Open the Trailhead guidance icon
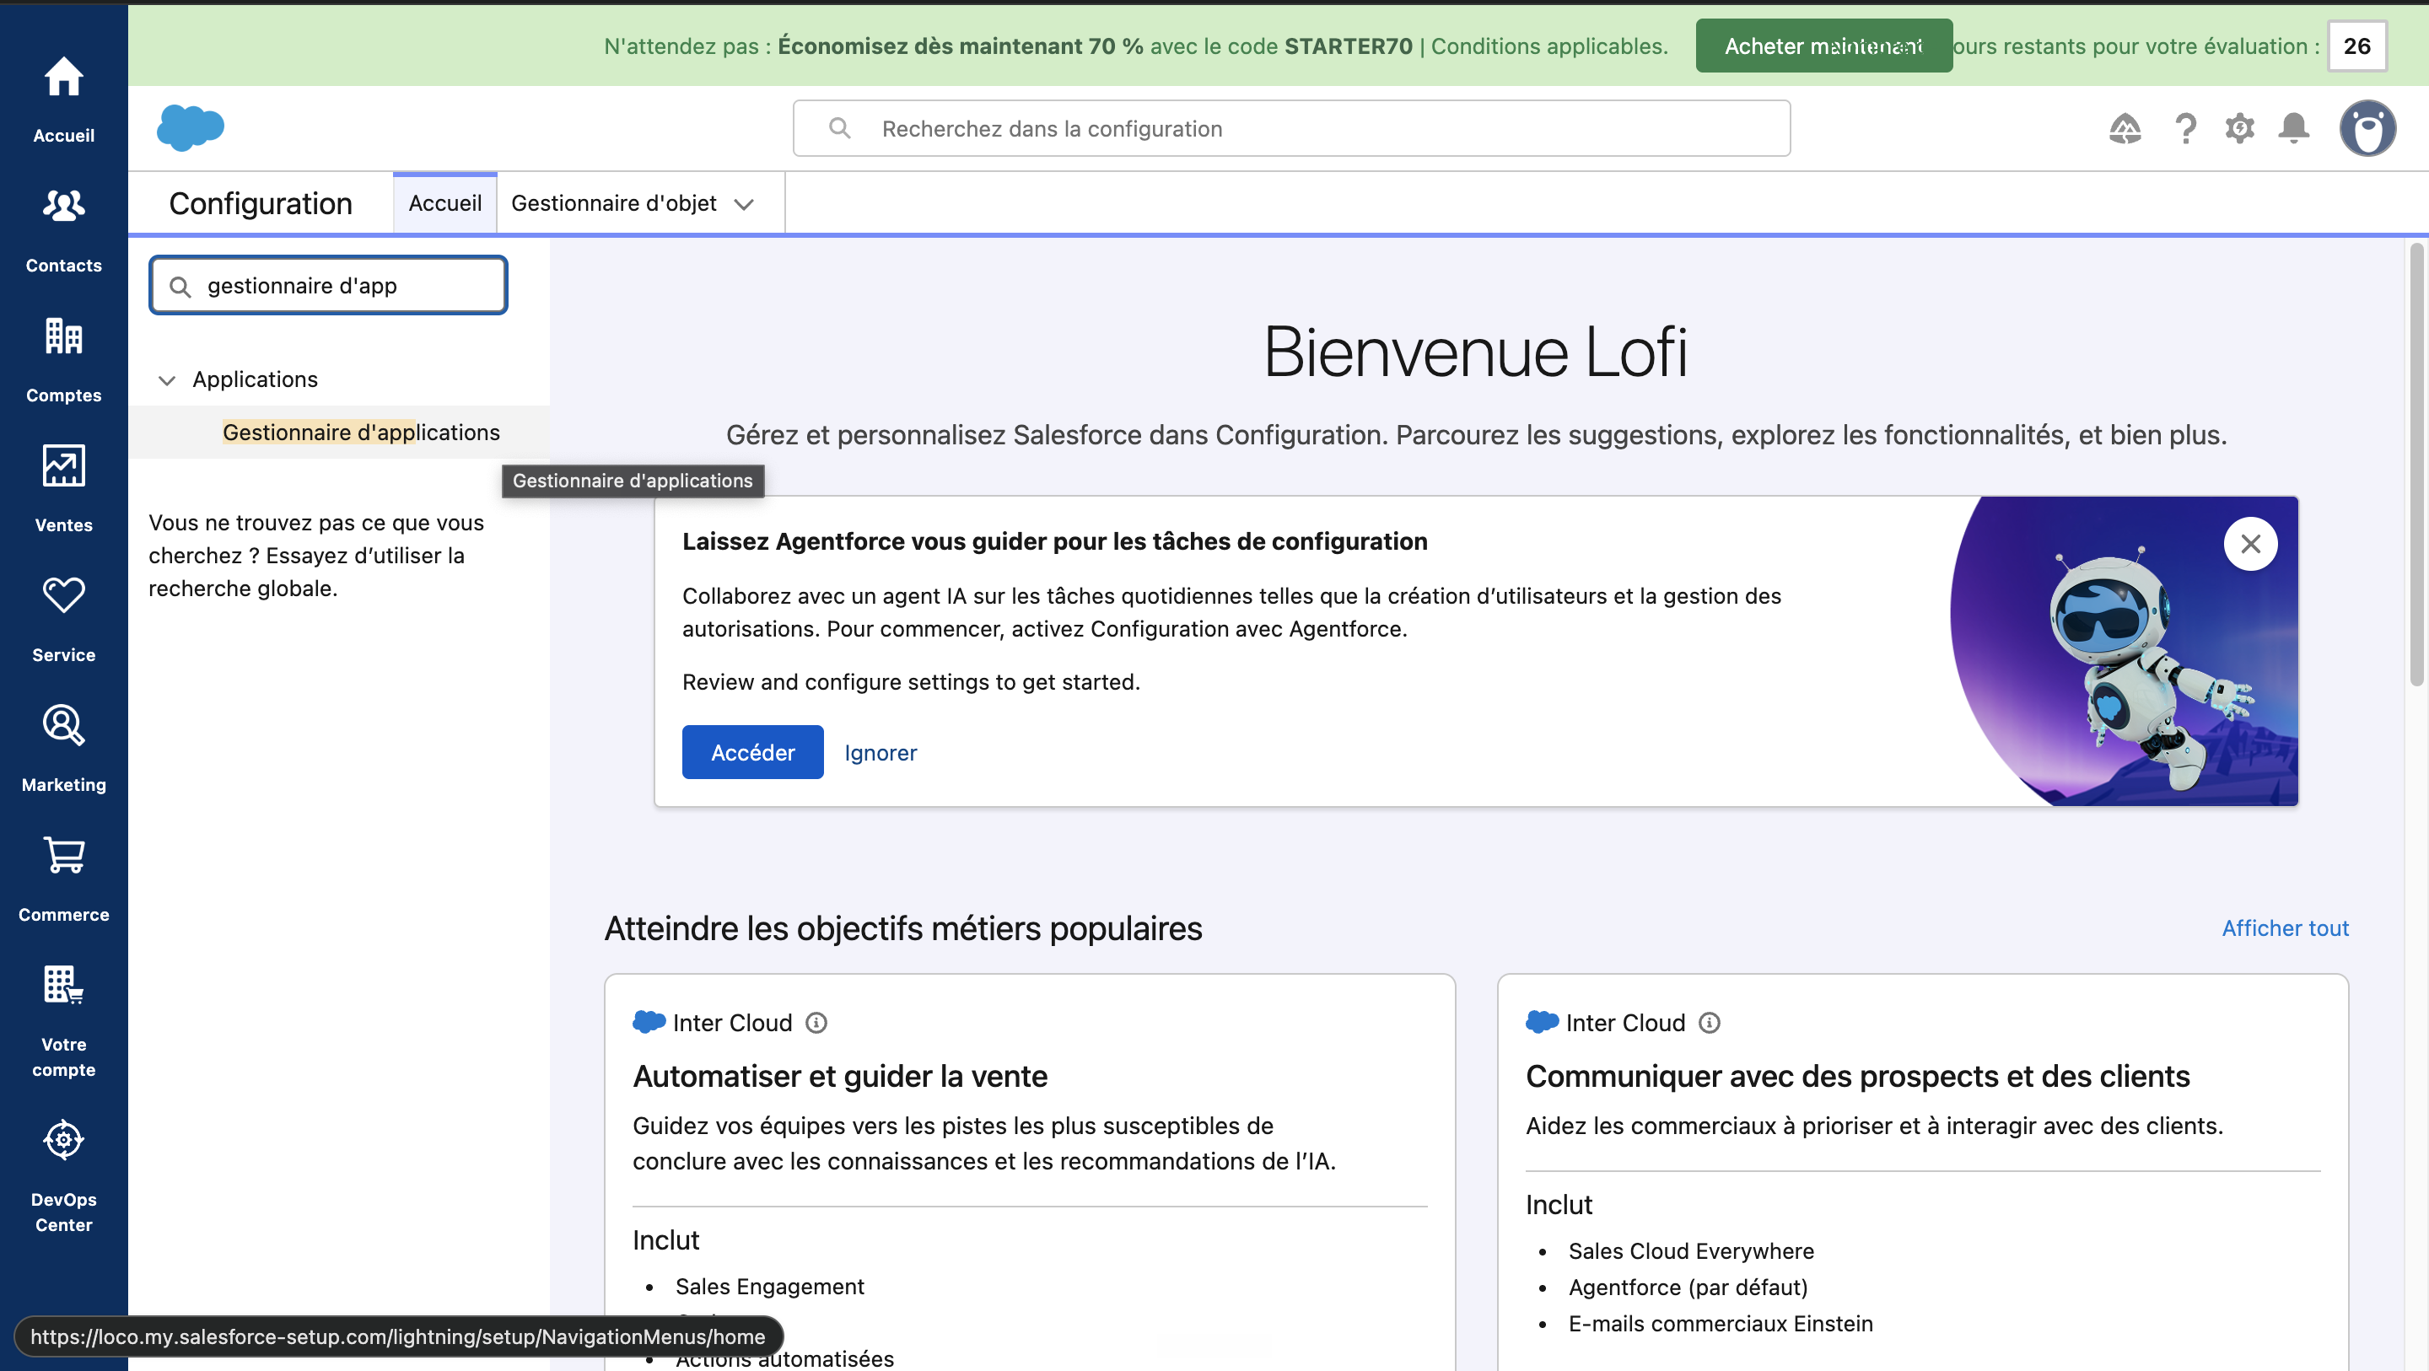Screen dimensions: 2429x1371 coord(2125,127)
